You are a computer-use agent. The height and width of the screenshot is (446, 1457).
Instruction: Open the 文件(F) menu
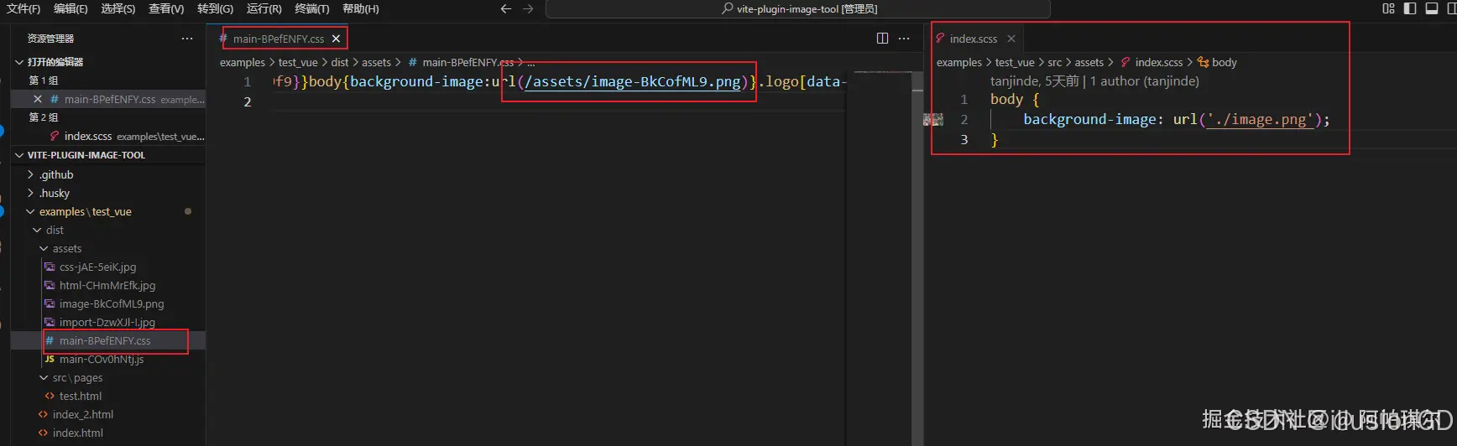(x=23, y=8)
